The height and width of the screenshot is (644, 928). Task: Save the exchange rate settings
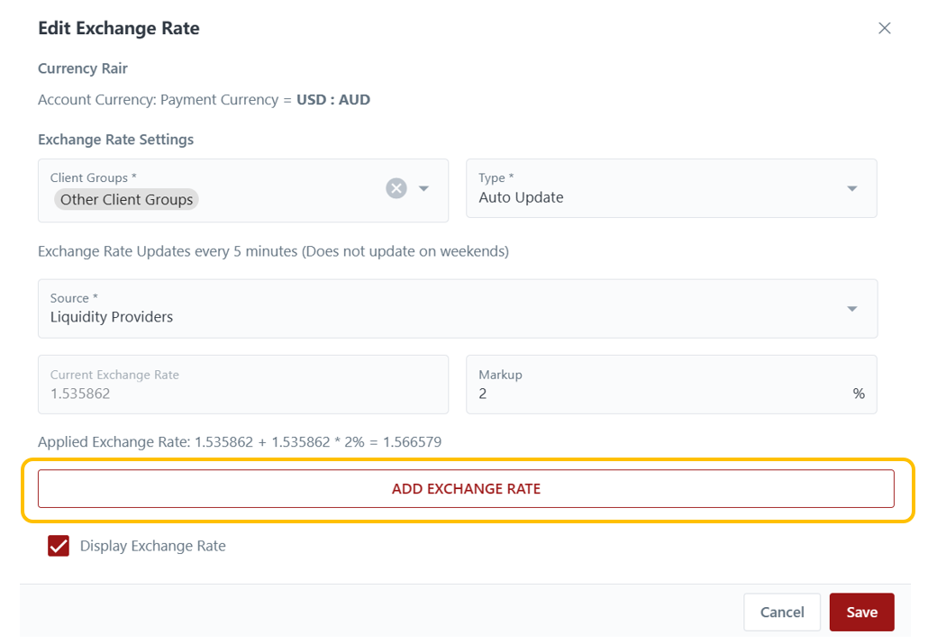pyautogui.click(x=860, y=612)
